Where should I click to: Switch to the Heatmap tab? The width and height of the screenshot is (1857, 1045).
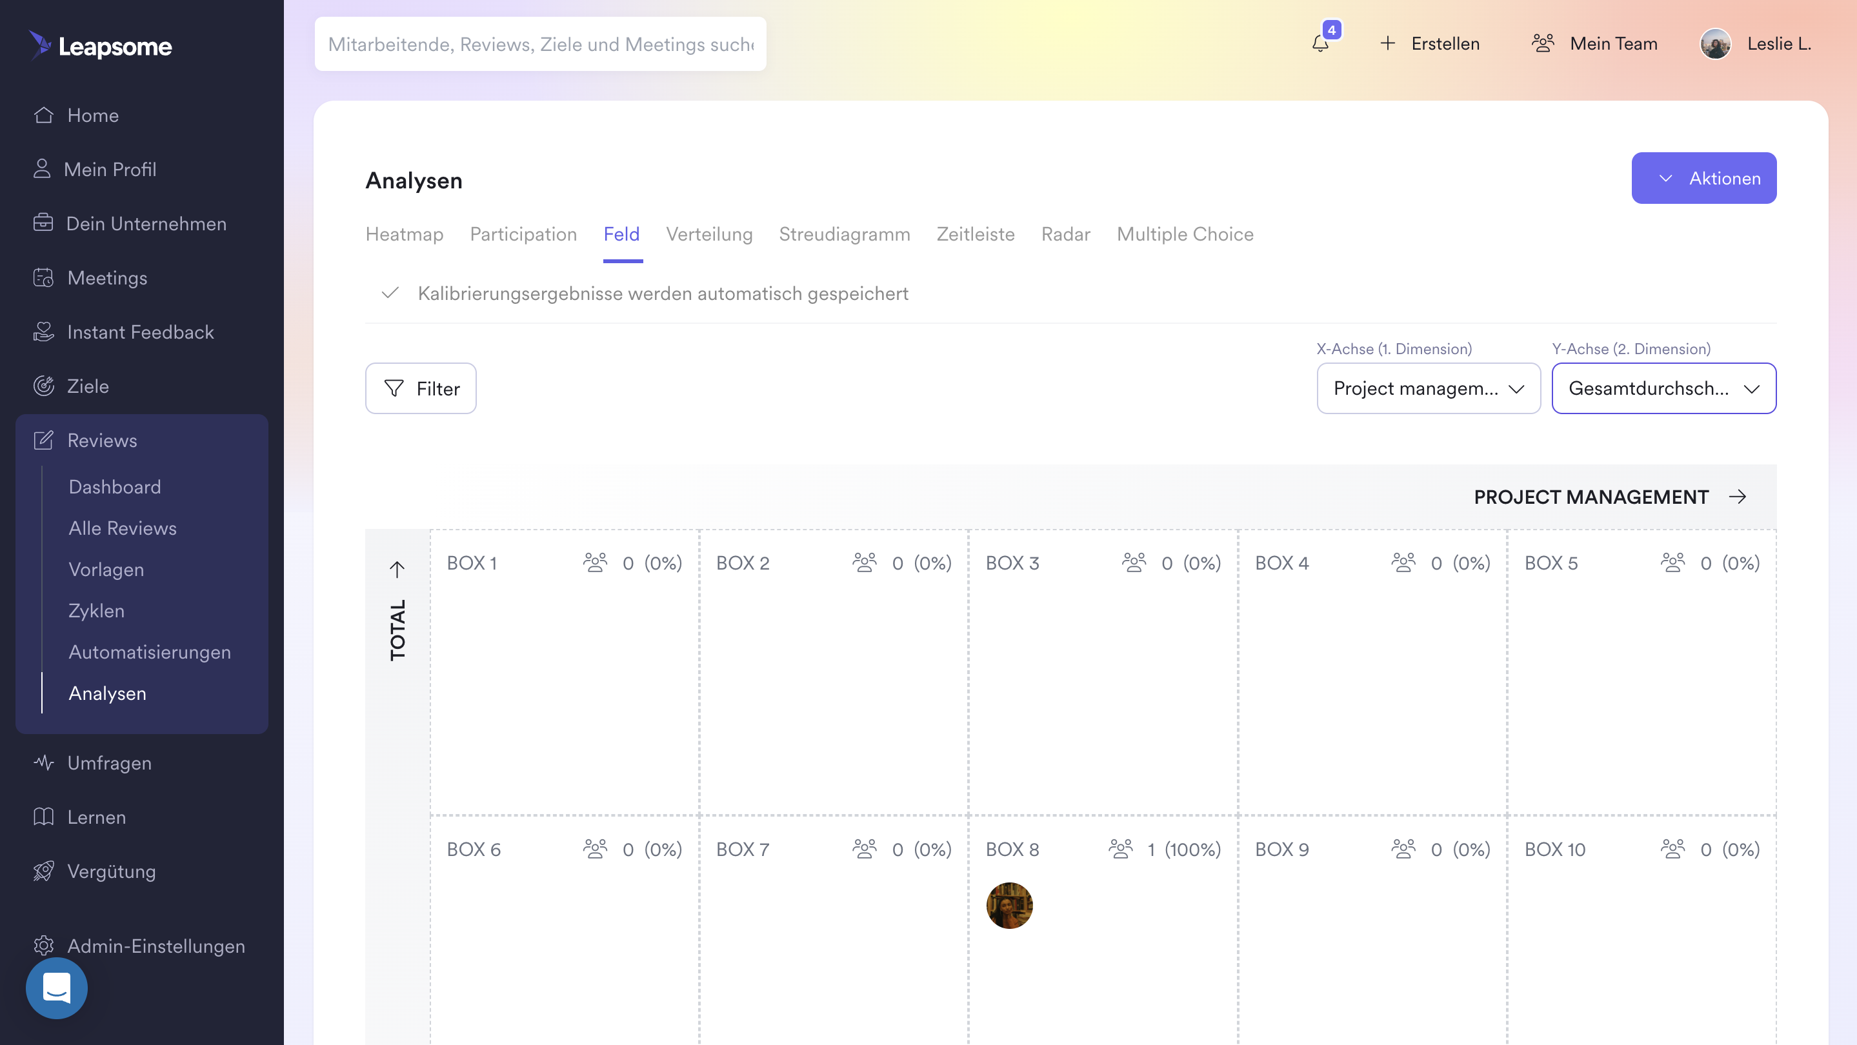(405, 234)
